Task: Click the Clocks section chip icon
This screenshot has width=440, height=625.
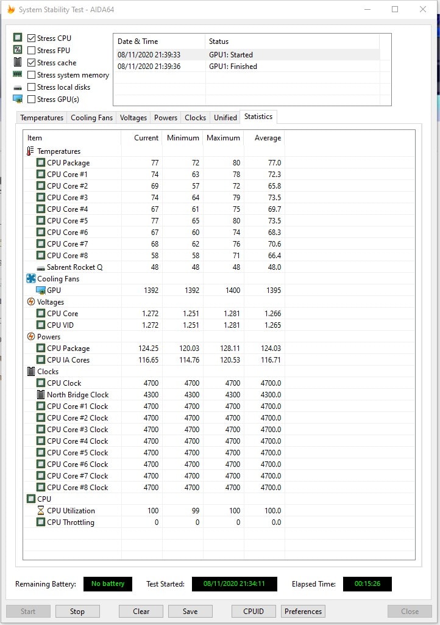Action: coord(31,372)
